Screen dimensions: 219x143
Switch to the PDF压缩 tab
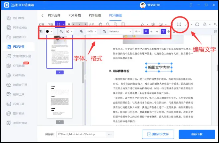pyautogui.click(x=95, y=15)
